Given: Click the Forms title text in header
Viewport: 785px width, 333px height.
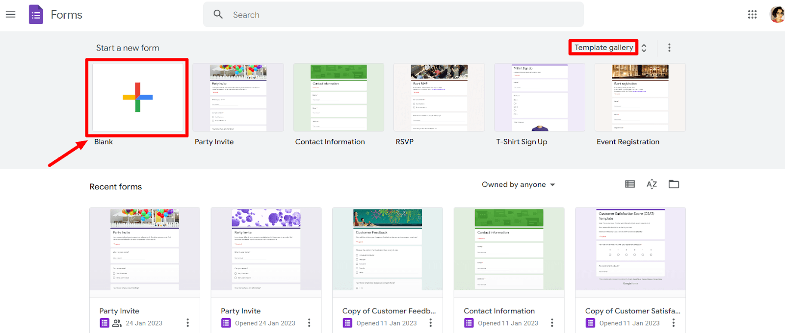Looking at the screenshot, I should [67, 15].
